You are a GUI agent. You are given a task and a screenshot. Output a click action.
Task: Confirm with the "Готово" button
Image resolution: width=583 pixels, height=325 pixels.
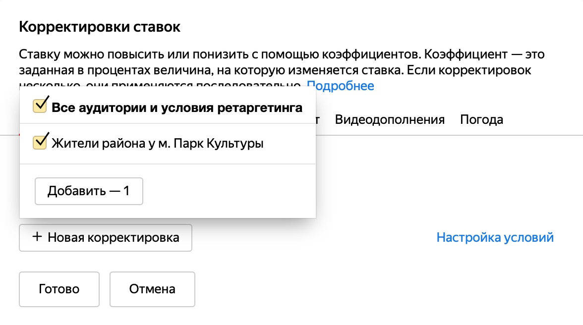(59, 289)
